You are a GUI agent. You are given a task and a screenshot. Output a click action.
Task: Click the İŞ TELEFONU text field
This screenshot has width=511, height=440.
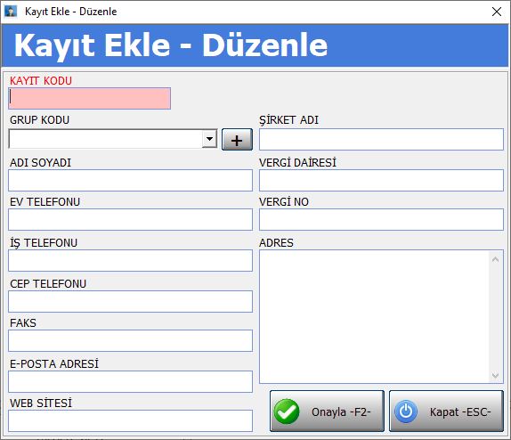130,261
